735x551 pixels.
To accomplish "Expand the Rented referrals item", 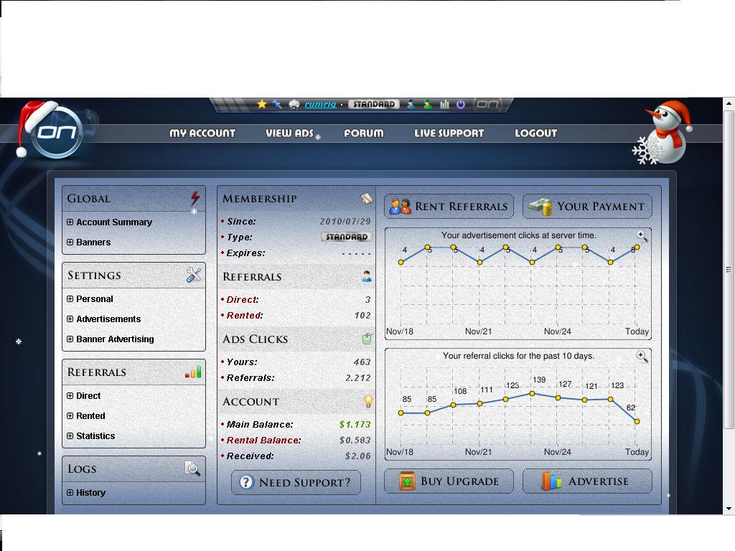I will coord(70,416).
